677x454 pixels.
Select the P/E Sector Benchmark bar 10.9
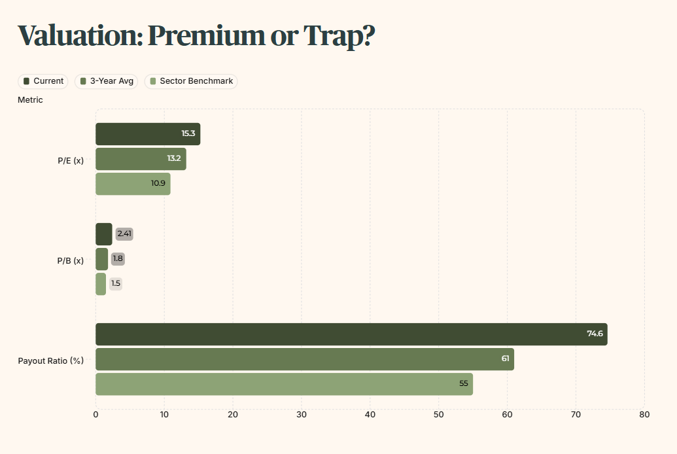point(133,184)
